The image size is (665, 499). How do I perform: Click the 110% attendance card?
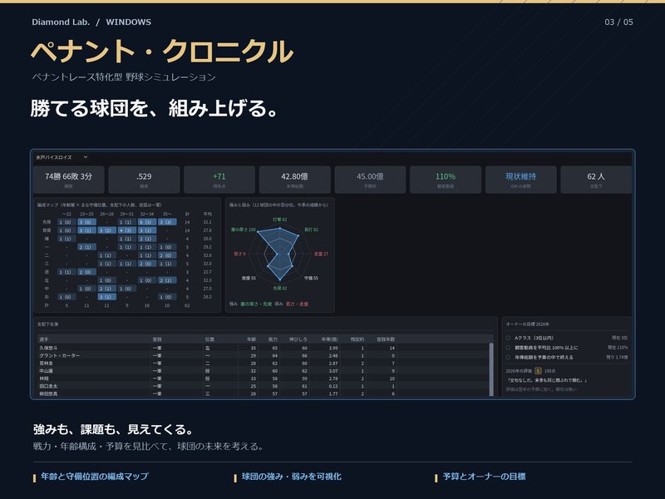point(446,180)
